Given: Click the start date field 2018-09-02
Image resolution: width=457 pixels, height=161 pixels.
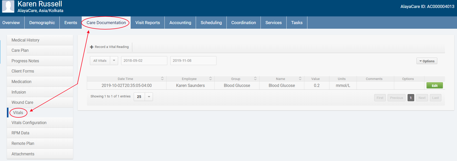Looking at the screenshot, I should coord(144,61).
